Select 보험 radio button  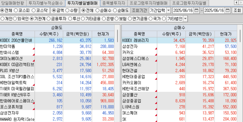(116, 19)
